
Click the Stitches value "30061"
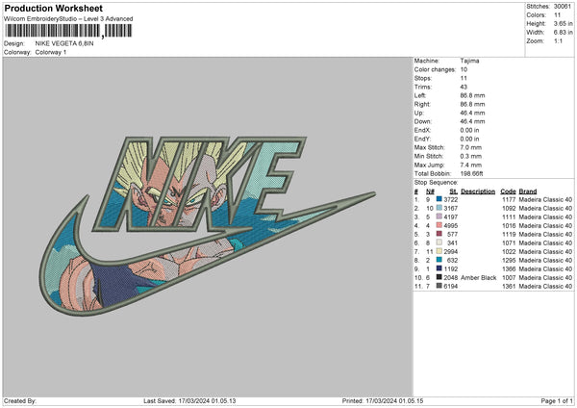(x=563, y=7)
